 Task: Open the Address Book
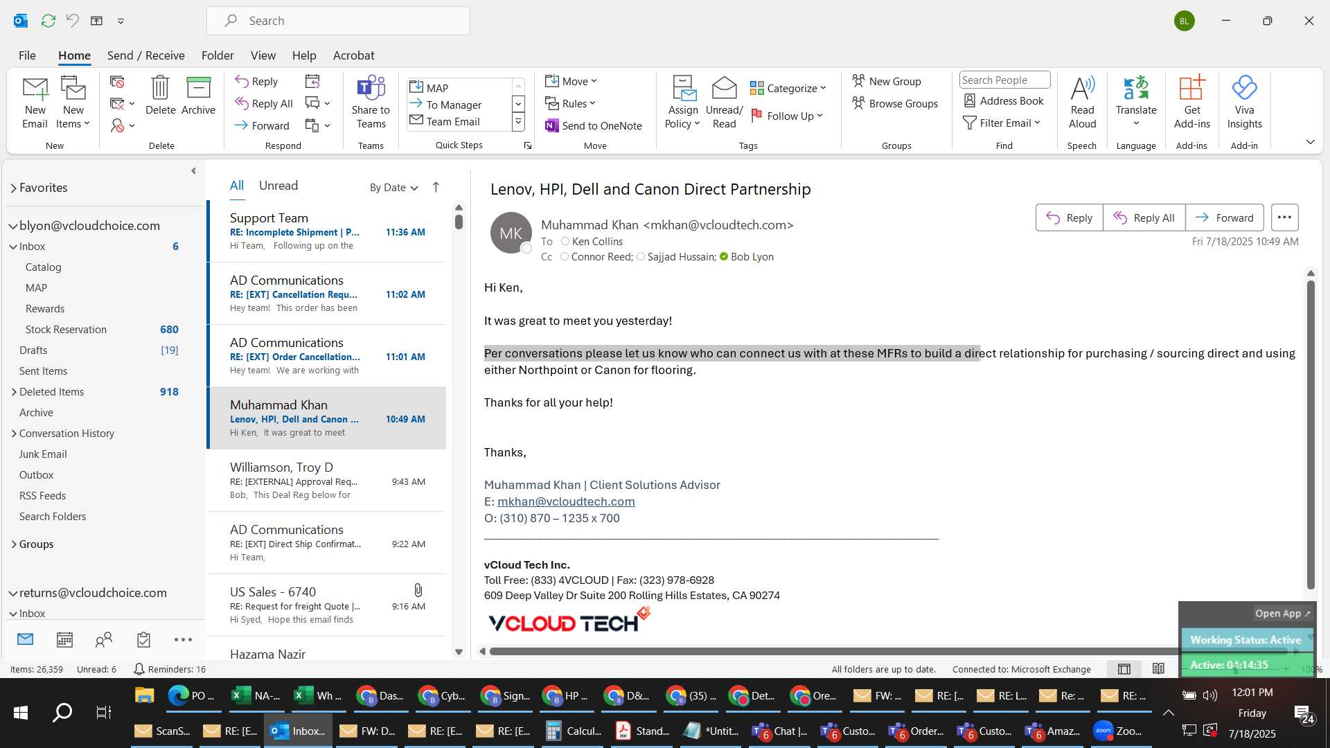[1004, 100]
